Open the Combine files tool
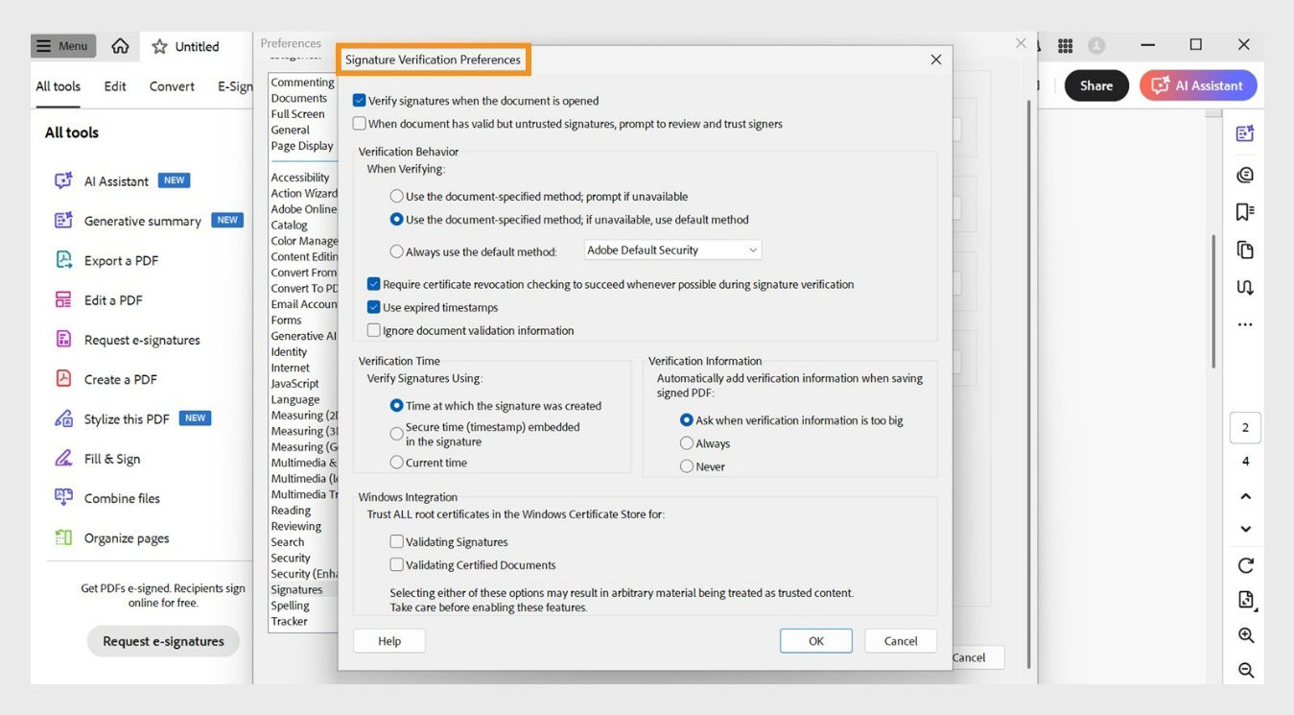 pos(122,497)
